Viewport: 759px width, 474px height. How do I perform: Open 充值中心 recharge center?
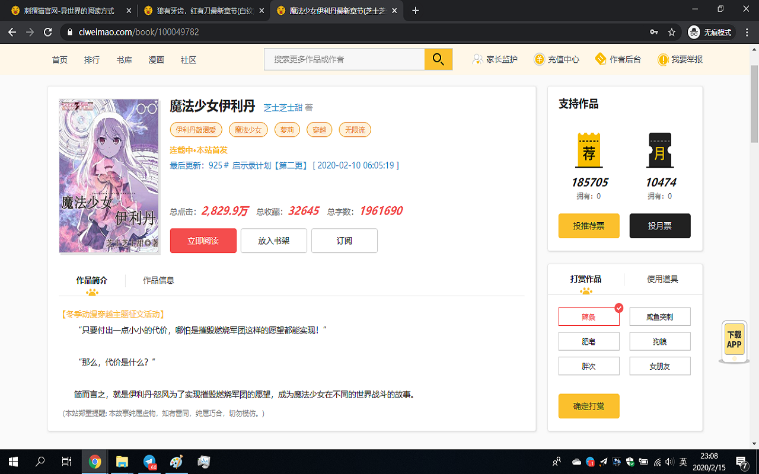pos(556,59)
